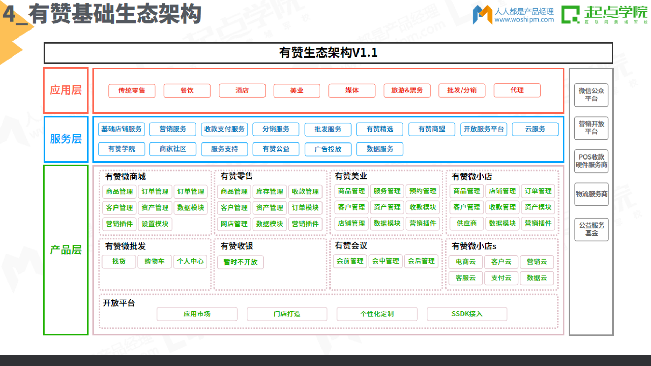Click the 广告投放 service box
The image size is (651, 366).
(328, 149)
